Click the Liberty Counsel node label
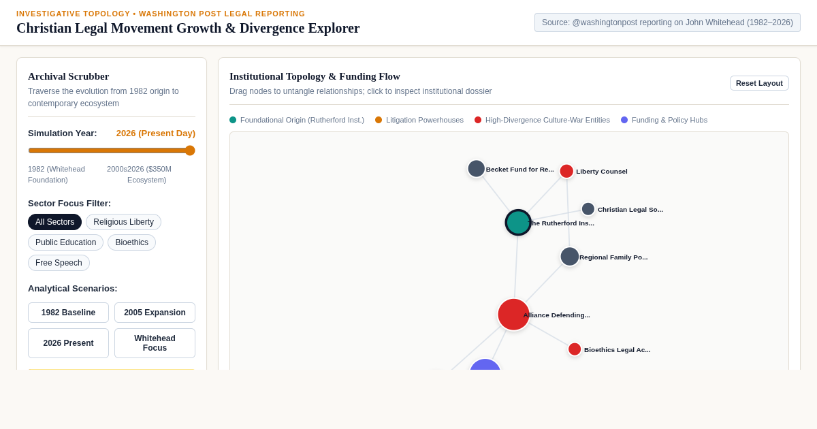817x429 pixels. coord(602,172)
